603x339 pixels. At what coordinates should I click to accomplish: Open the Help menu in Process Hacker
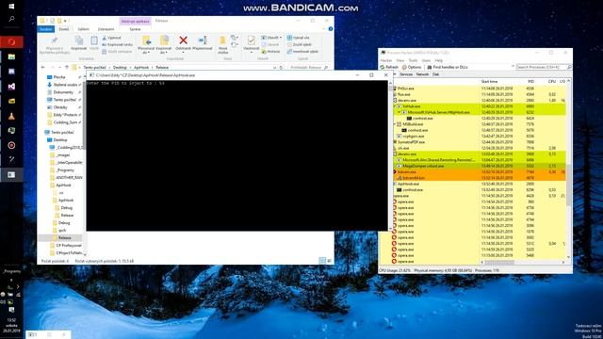click(x=438, y=60)
